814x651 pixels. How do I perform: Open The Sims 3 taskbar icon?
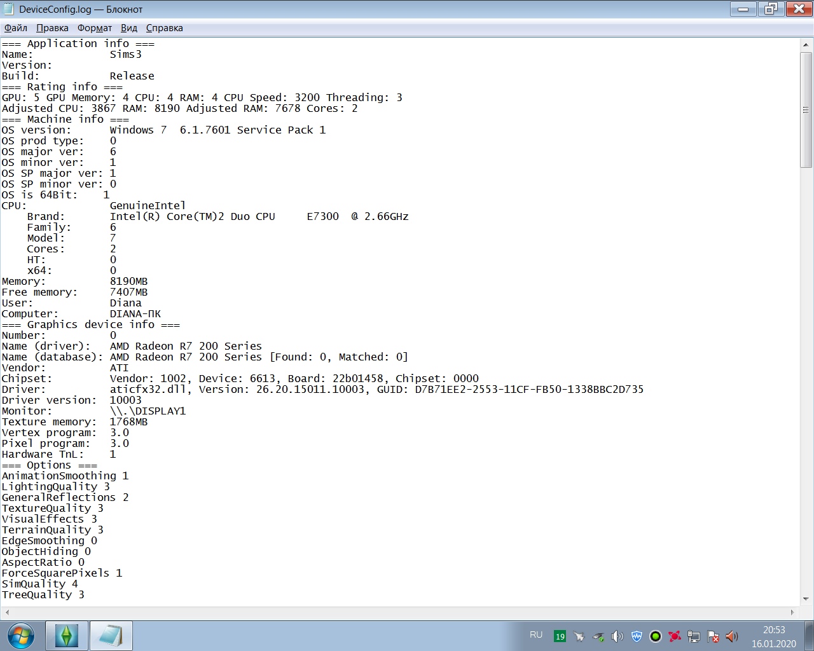(67, 636)
